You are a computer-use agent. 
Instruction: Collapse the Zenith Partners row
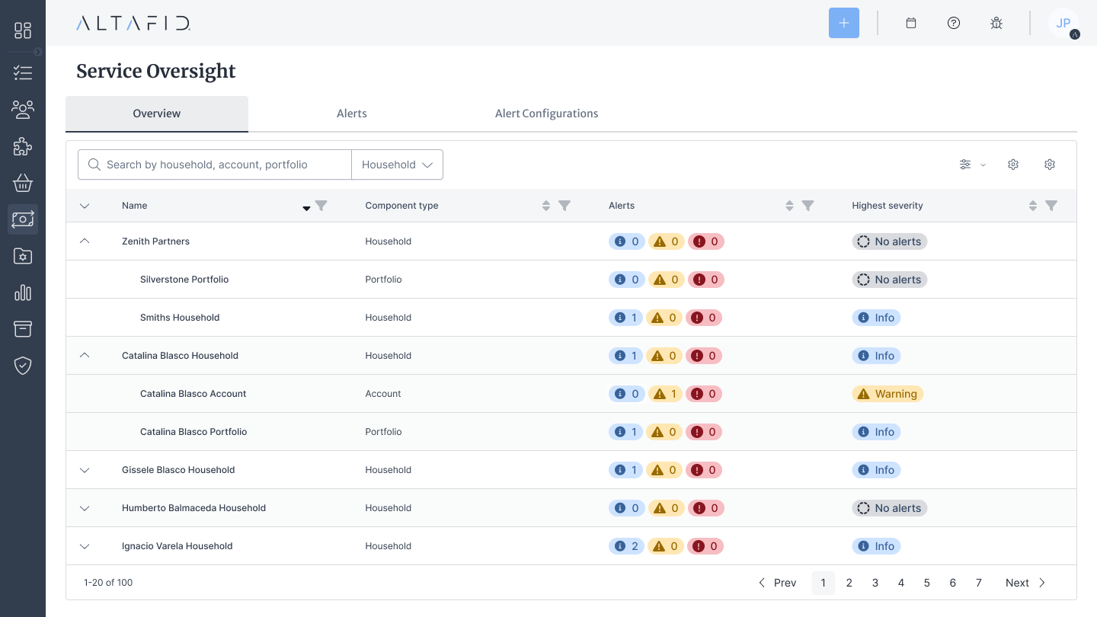(x=85, y=241)
